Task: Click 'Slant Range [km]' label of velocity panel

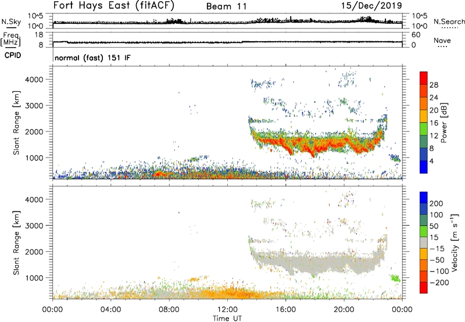Action: 16,243
